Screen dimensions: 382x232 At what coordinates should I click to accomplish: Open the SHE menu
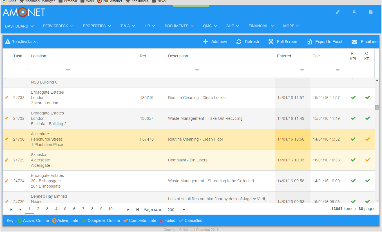point(233,26)
